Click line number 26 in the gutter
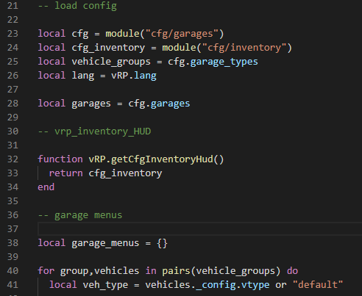This screenshot has width=362, height=296. coord(13,76)
